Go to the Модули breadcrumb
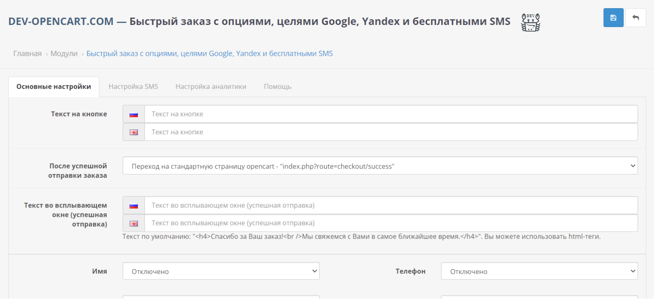The height and width of the screenshot is (299, 654). (x=64, y=54)
